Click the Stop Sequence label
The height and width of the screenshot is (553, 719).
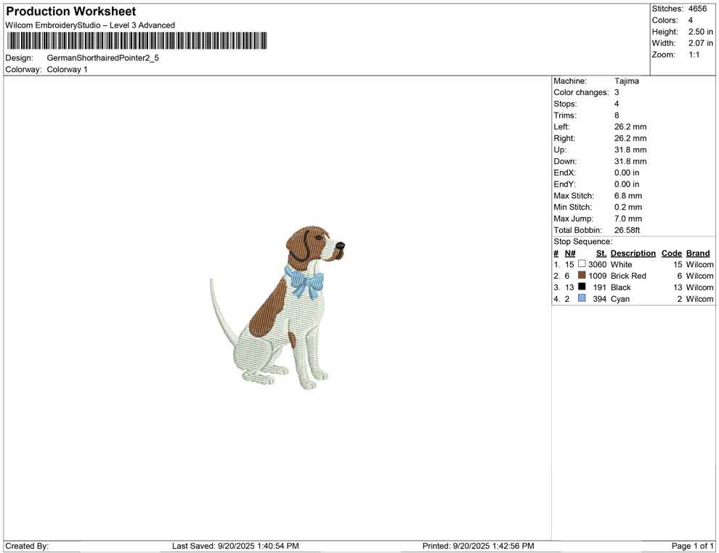point(582,242)
